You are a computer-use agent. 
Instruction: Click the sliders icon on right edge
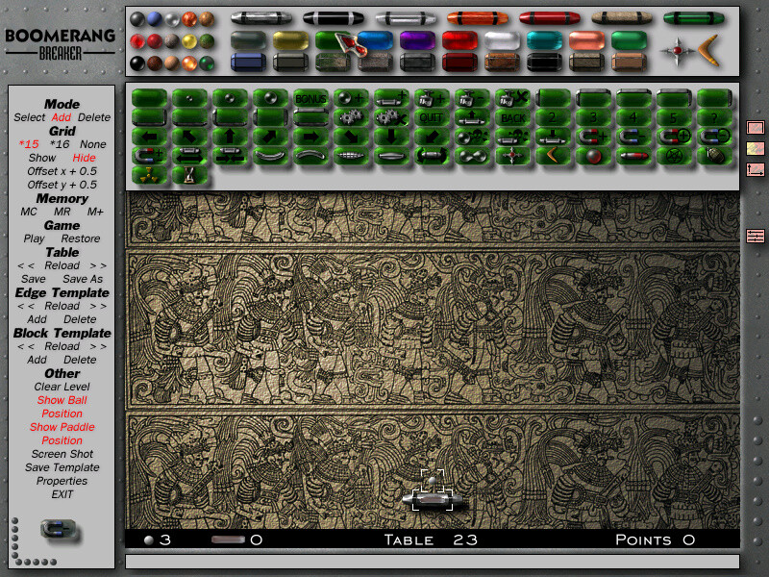pyautogui.click(x=756, y=236)
